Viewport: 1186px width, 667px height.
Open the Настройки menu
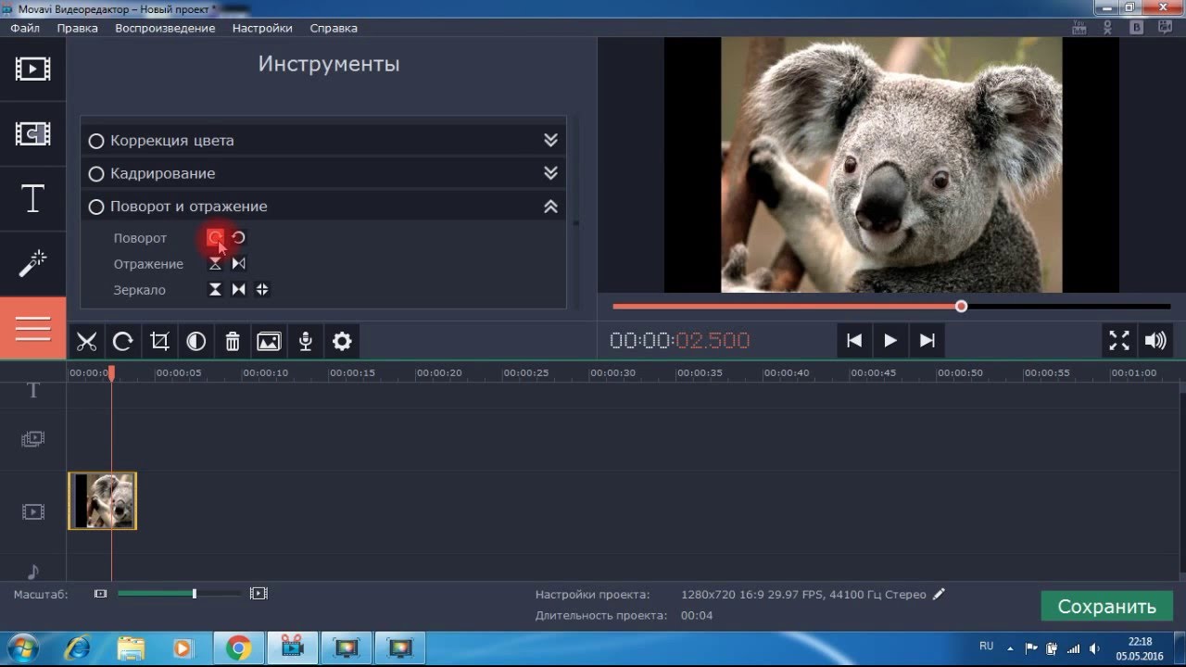click(x=262, y=28)
